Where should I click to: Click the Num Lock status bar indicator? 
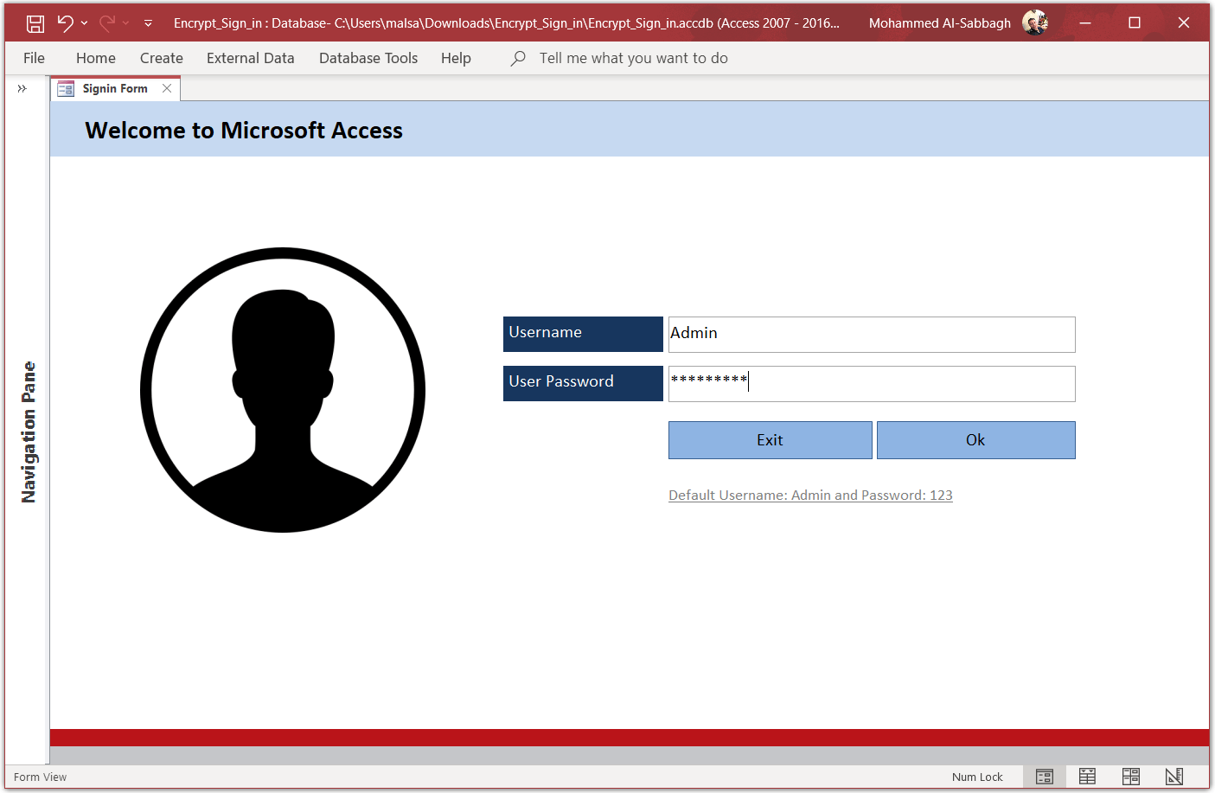tap(977, 777)
